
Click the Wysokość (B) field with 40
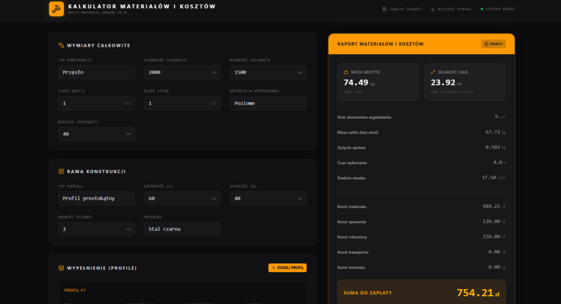(268, 198)
